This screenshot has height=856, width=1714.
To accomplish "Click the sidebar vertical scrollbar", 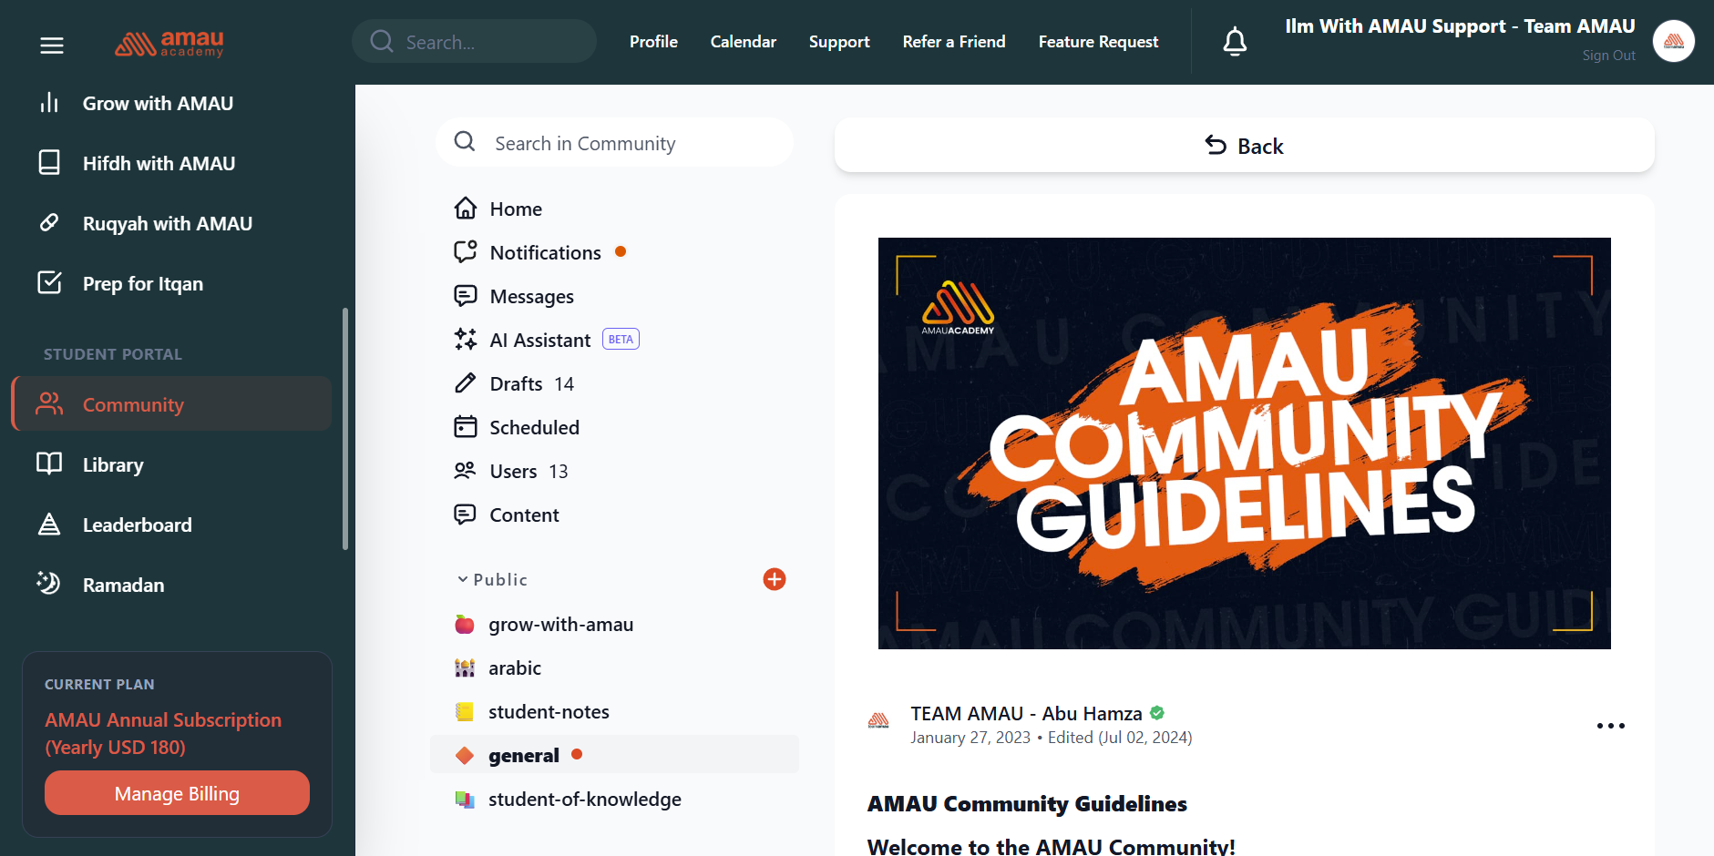I will [344, 428].
